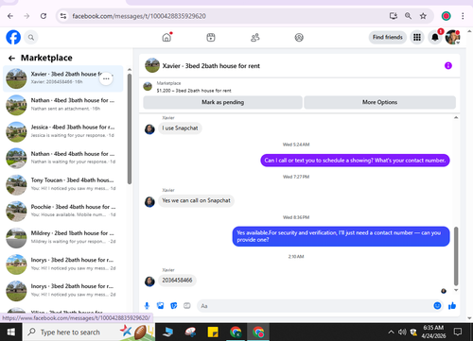Open Nathan 4bed 4bath house conversation
473x341 pixels.
pyautogui.click(x=63, y=158)
